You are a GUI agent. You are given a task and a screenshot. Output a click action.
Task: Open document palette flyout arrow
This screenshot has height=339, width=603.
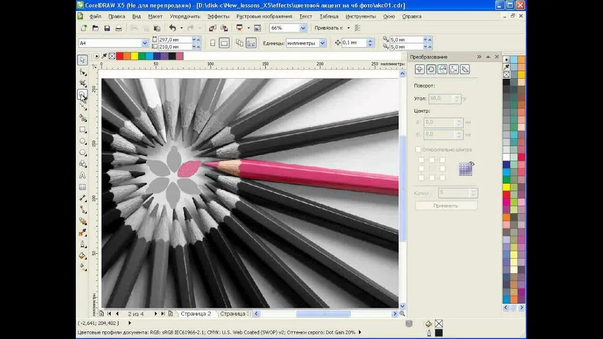[97, 56]
